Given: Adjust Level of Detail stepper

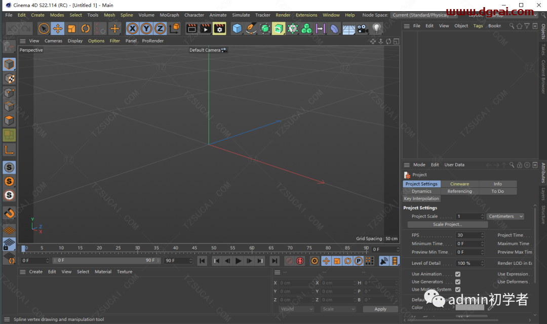Looking at the screenshot, I should tap(483, 263).
